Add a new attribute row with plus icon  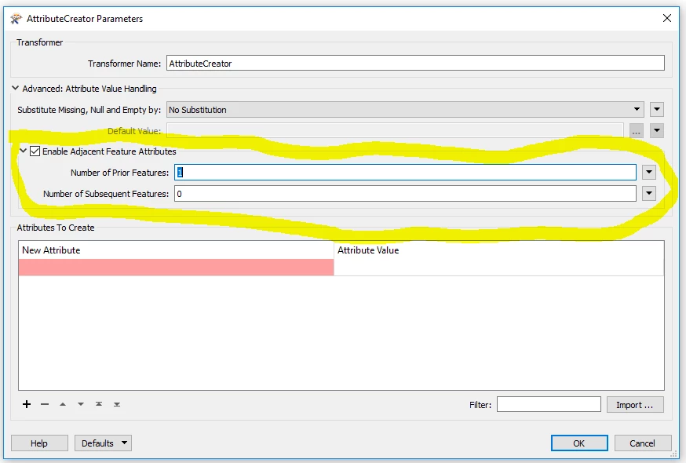point(26,404)
